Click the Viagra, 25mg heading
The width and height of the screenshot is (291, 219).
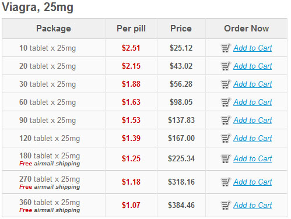(x=37, y=7)
